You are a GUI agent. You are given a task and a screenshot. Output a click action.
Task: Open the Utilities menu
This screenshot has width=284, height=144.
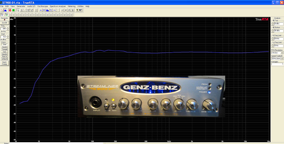point(80,6)
